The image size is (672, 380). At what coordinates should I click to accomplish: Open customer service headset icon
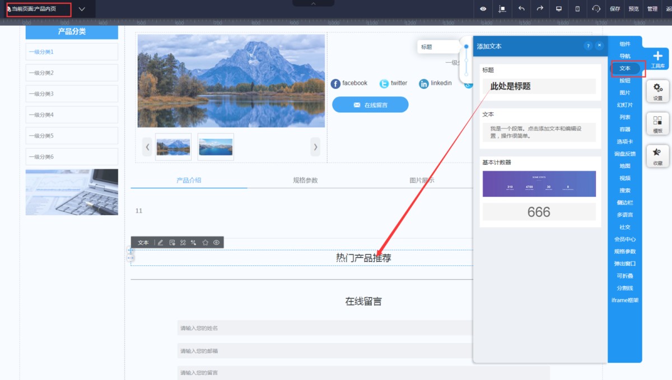point(596,9)
